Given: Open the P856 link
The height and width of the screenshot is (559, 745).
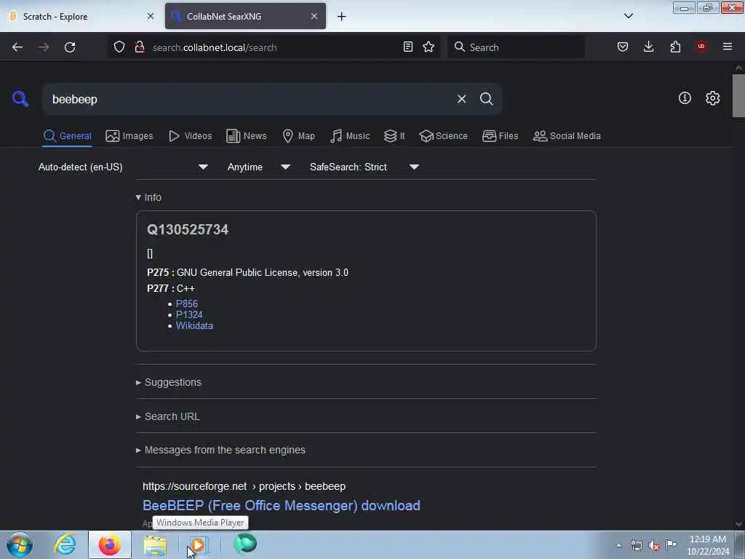Looking at the screenshot, I should coord(187,304).
